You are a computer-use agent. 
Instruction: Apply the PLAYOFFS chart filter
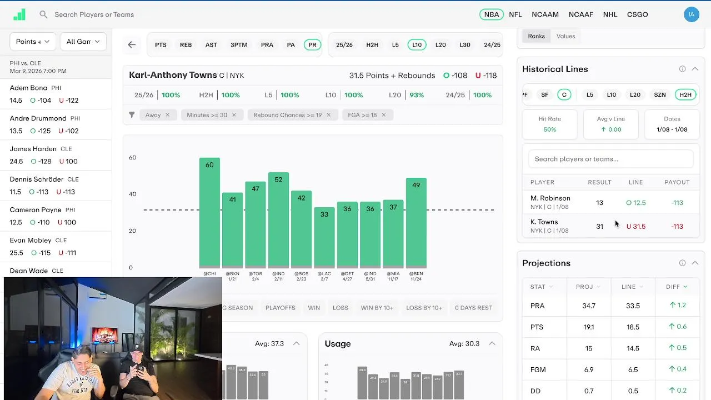(x=281, y=308)
